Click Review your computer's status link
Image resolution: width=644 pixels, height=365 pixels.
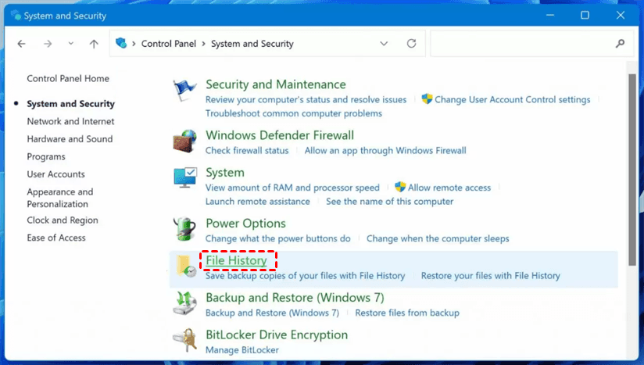(x=306, y=100)
